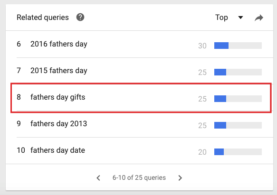Viewport: 277px width, 195px height.
Task: Open the 2015 fathers day query
Action: [58, 71]
